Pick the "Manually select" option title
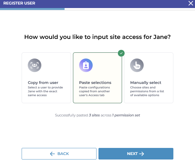Image resolution: width=195 pixels, height=164 pixels. coord(146,83)
